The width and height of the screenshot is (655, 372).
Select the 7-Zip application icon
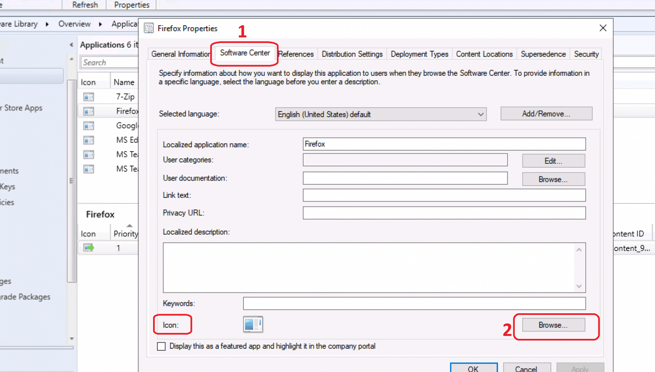(88, 97)
